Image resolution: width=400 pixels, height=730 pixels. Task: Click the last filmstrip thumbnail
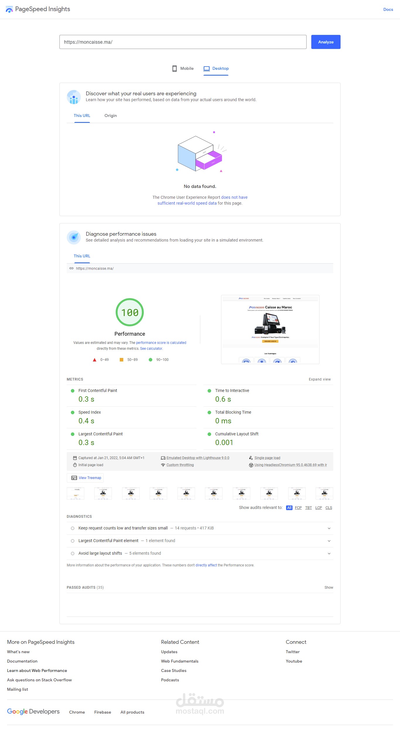point(324,493)
